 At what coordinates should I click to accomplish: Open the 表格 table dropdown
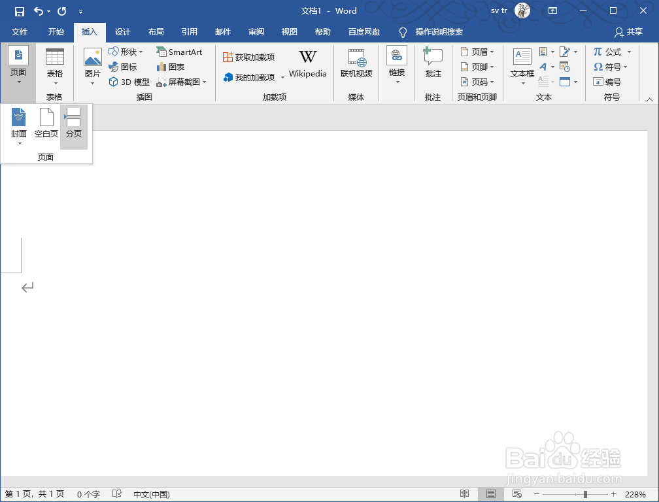point(55,67)
